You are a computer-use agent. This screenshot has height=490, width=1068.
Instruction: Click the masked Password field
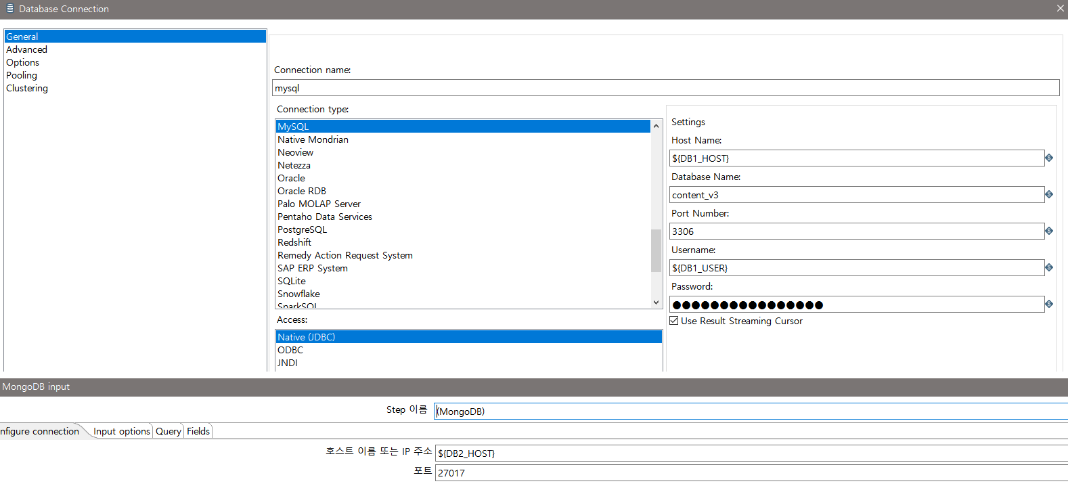[857, 305]
